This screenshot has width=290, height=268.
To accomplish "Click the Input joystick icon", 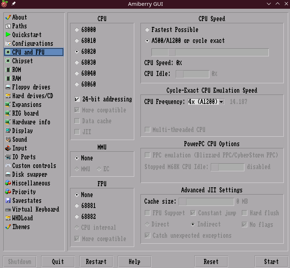I will 8,148.
